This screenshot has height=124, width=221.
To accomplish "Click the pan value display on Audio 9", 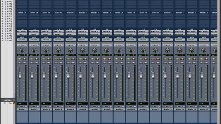I will [119, 55].
